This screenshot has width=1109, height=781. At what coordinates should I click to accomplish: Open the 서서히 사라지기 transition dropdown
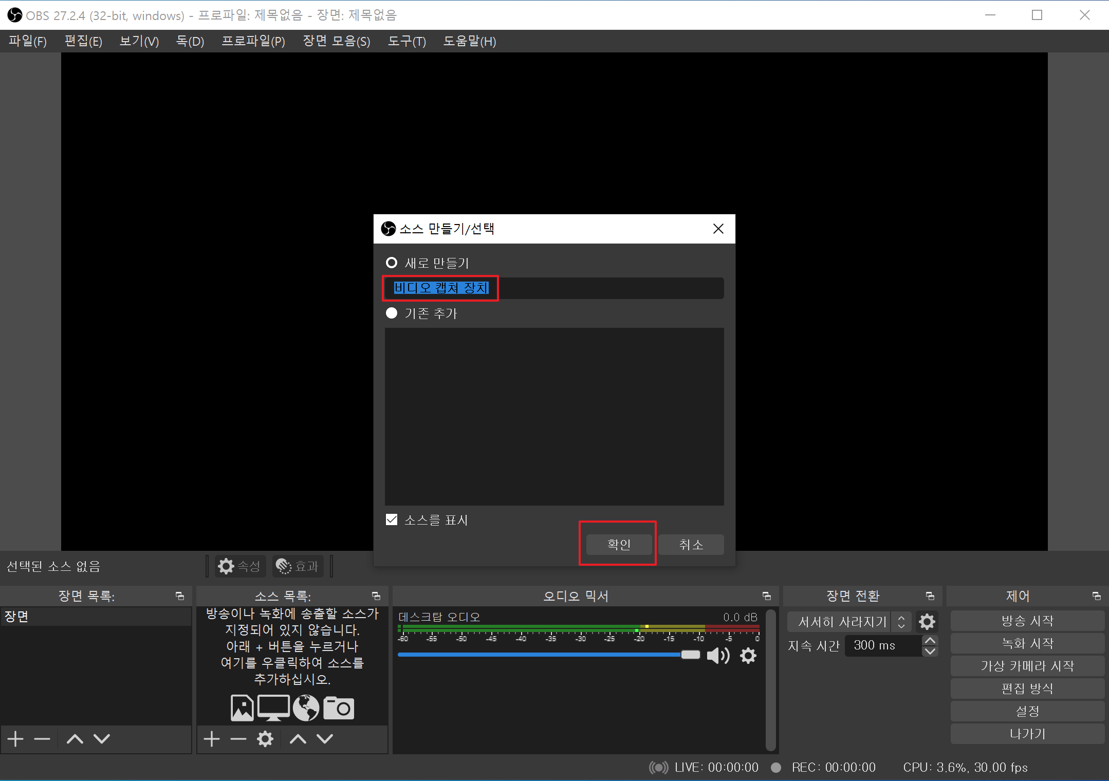point(849,622)
